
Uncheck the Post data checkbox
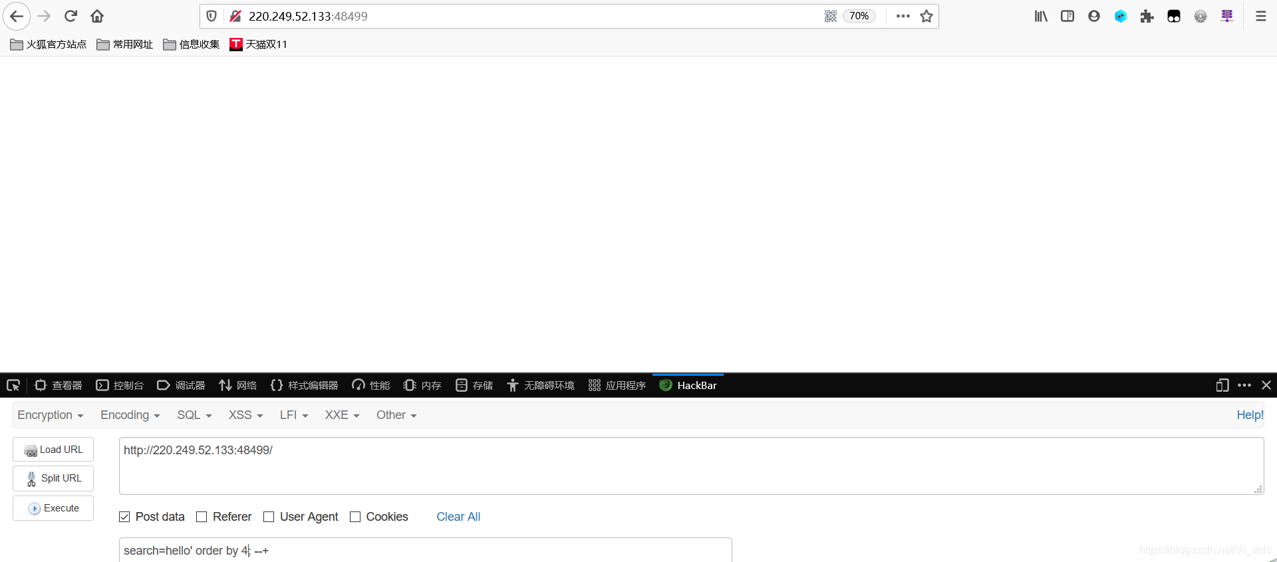(124, 517)
